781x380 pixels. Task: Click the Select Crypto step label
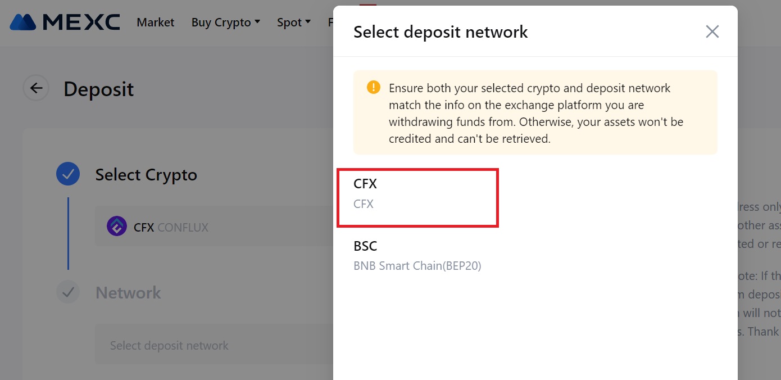(147, 174)
